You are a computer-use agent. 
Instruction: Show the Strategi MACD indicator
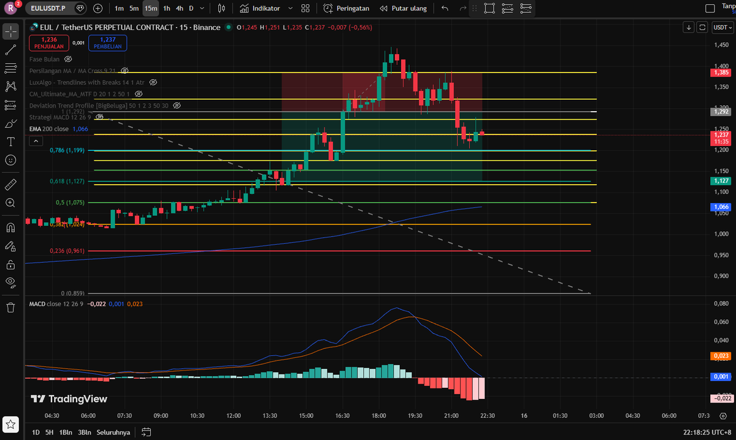99,117
